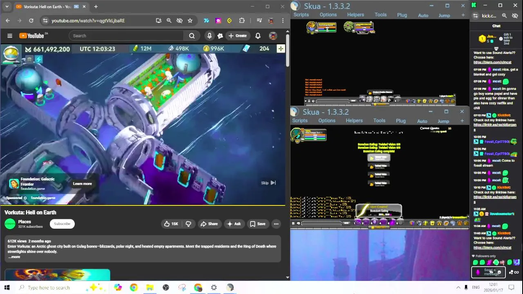The width and height of the screenshot is (523, 294).
Task: Expand the video description with ...more
Action: click(14, 257)
